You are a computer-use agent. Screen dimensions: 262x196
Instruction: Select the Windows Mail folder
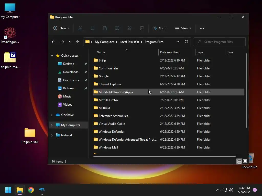click(x=168, y=148)
